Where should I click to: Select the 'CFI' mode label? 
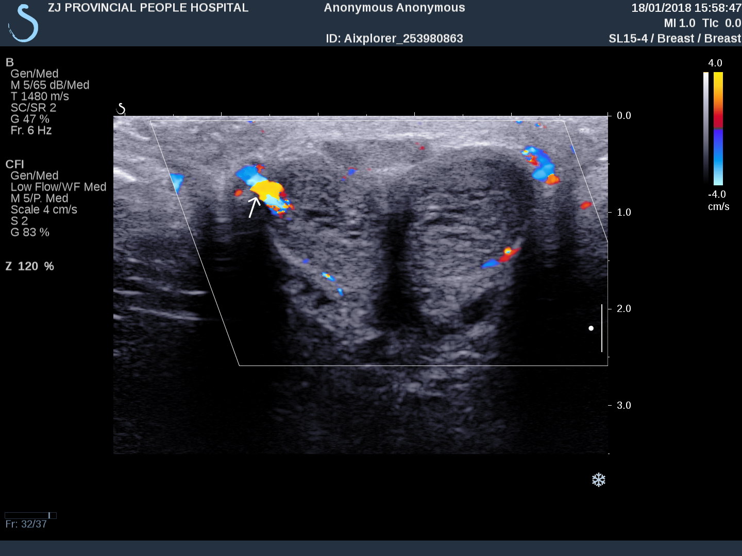14,164
